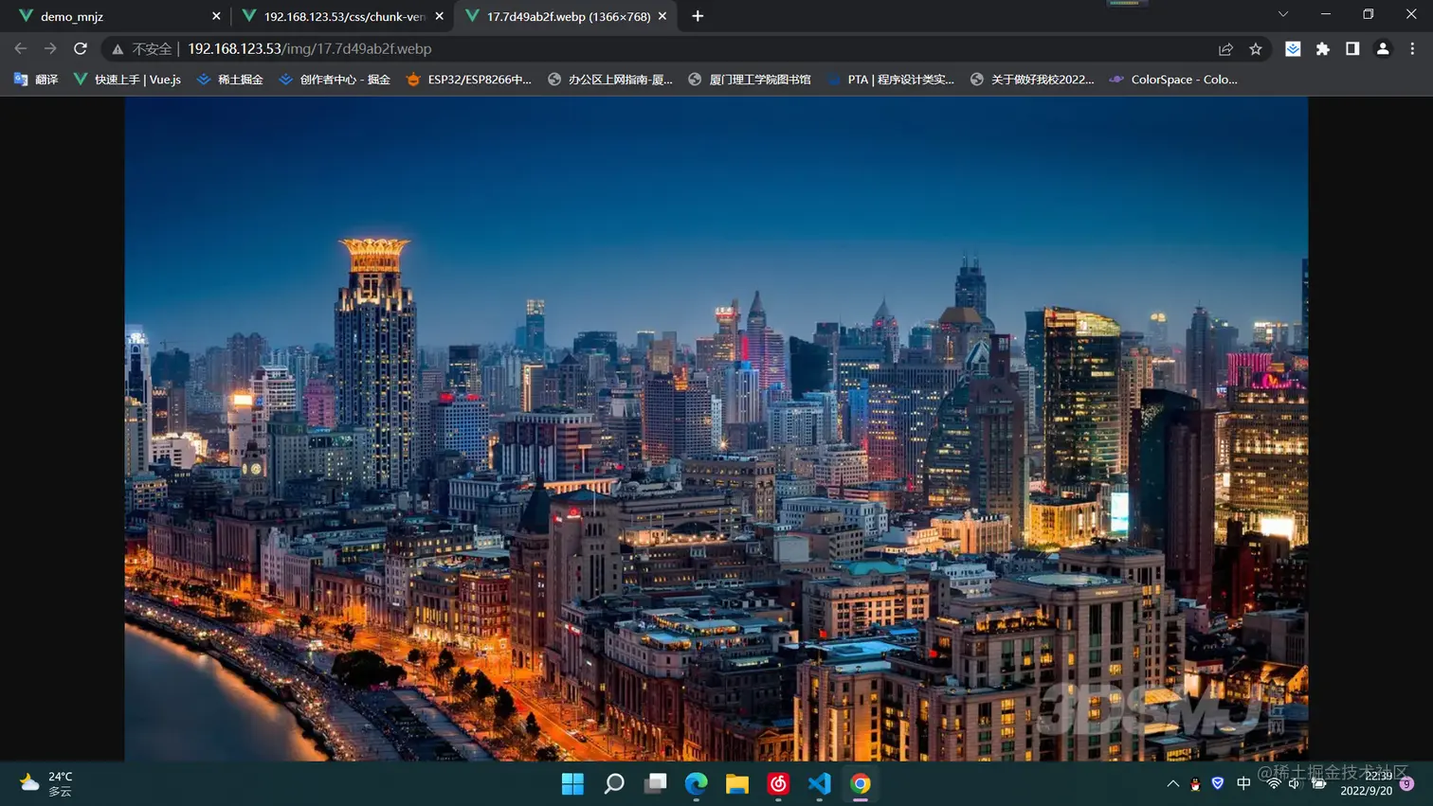Open the weather widget showing 24°C
Viewport: 1433px width, 806px height.
point(46,783)
